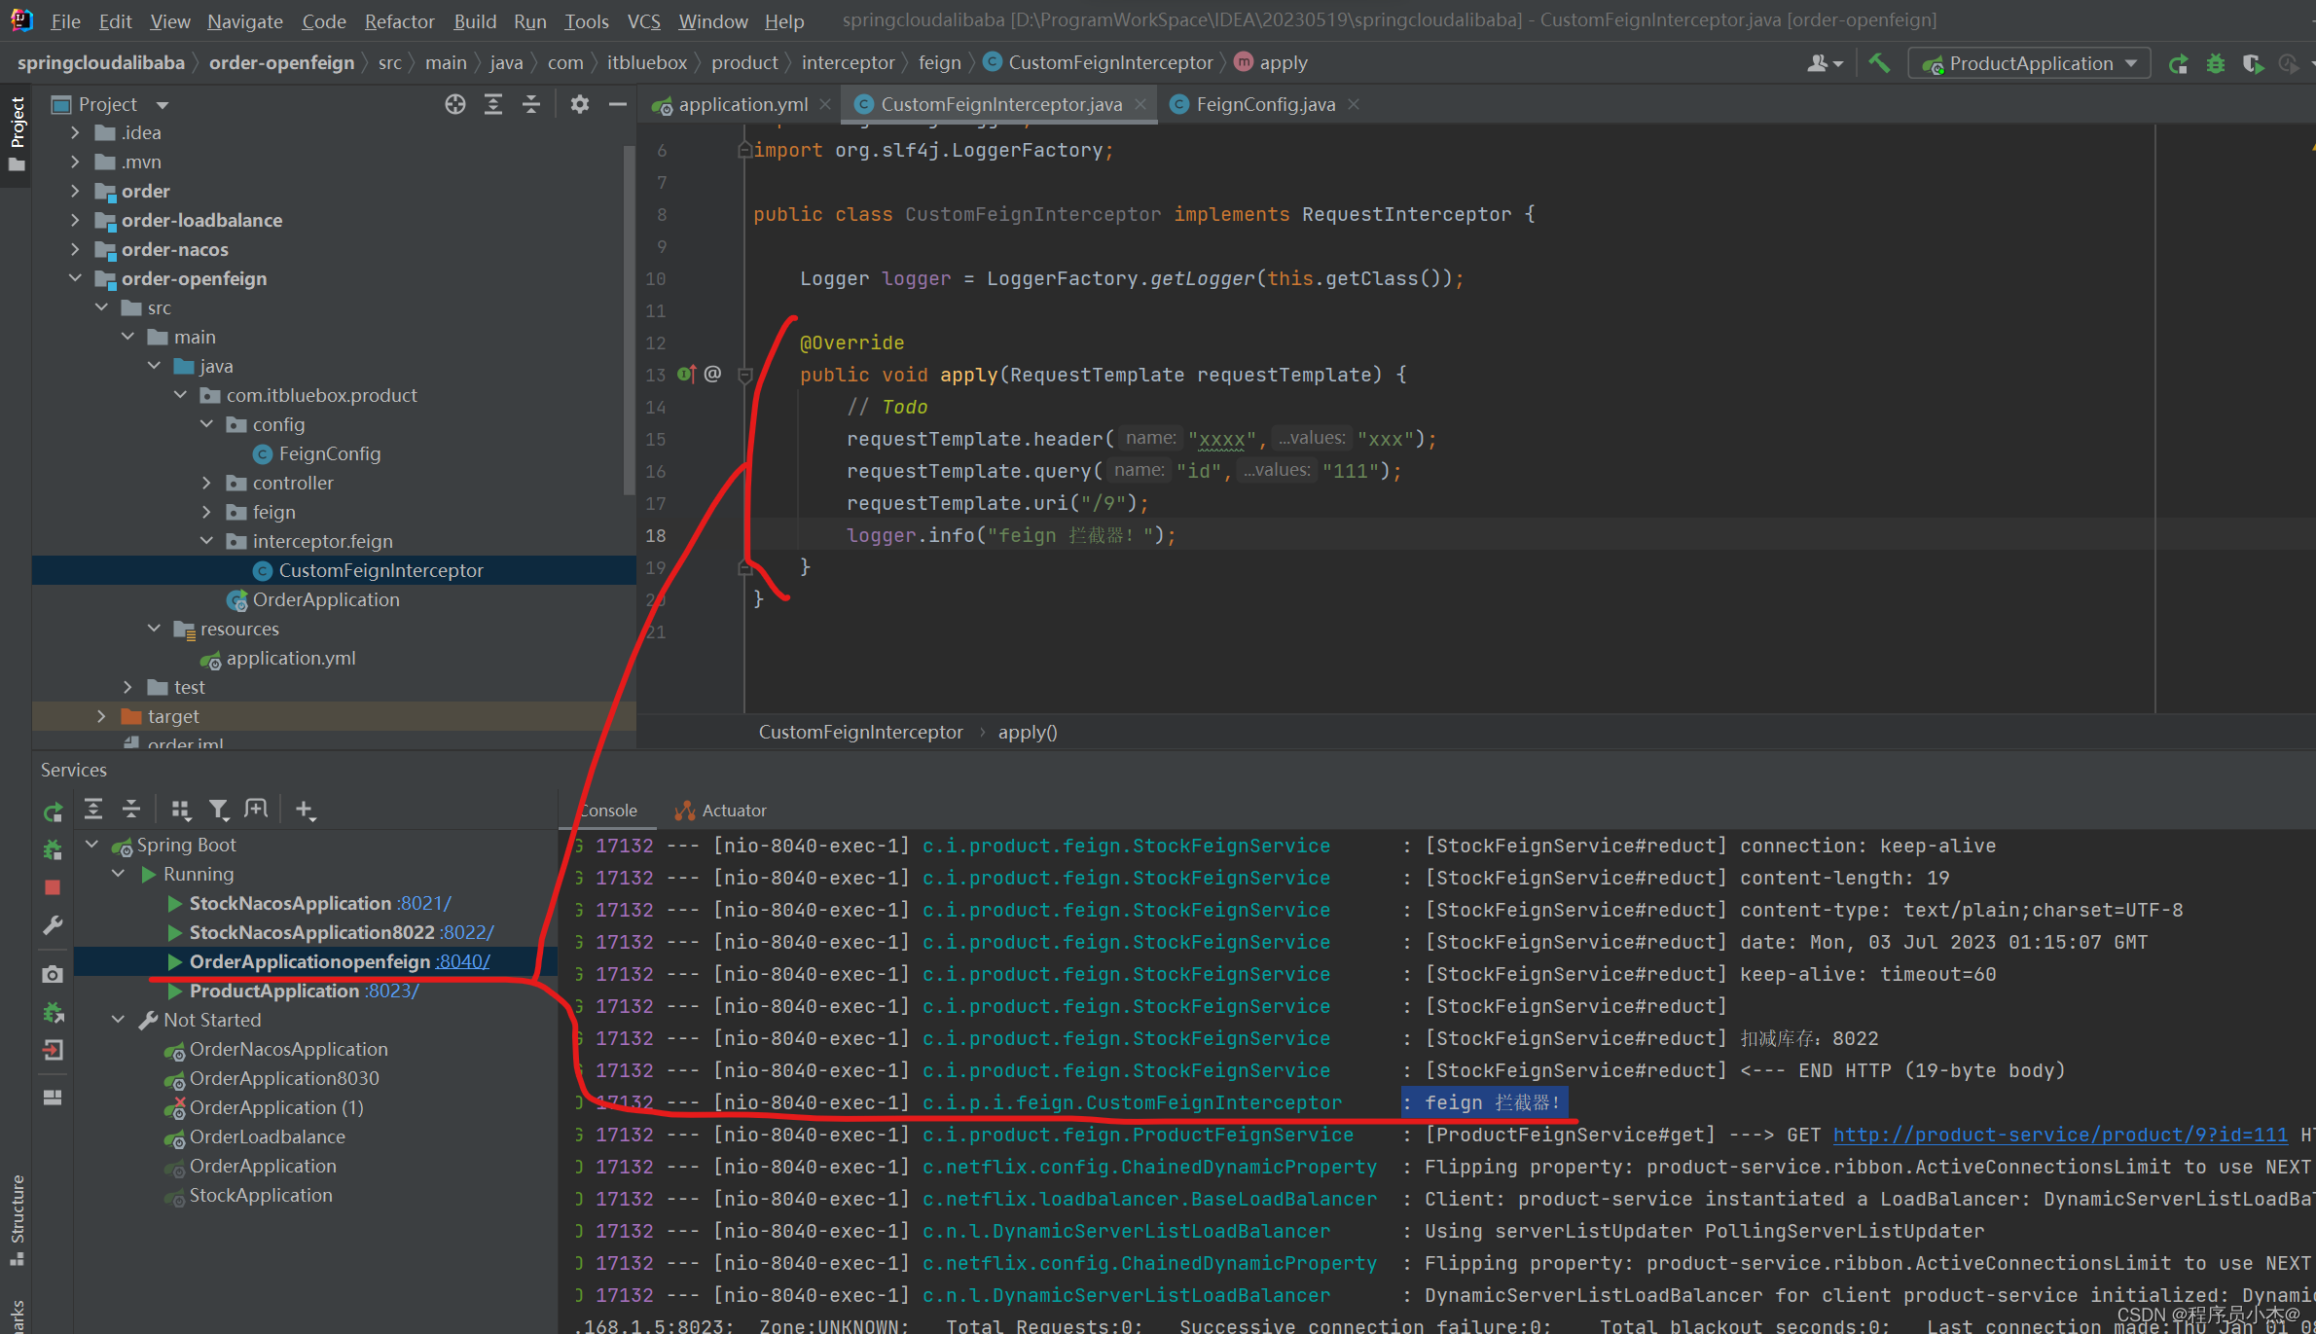
Task: Click the layout icon in Services sidebar
Action: coord(53,1098)
